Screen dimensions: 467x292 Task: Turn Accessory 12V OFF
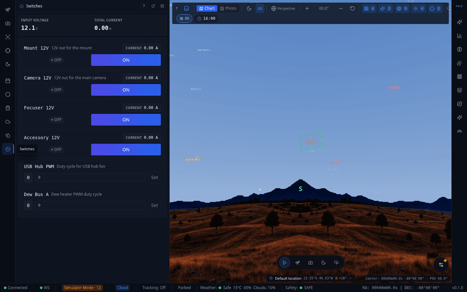point(56,150)
